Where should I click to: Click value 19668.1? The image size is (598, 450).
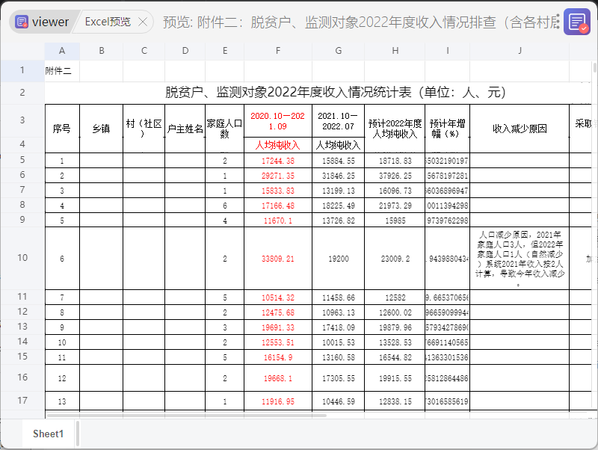click(x=278, y=378)
